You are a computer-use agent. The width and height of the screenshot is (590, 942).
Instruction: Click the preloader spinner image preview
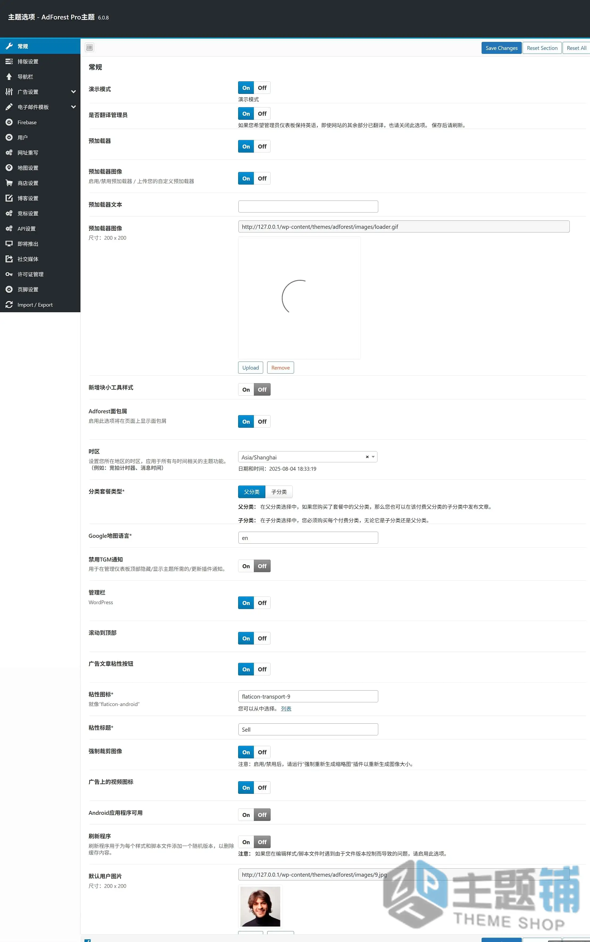coord(299,298)
